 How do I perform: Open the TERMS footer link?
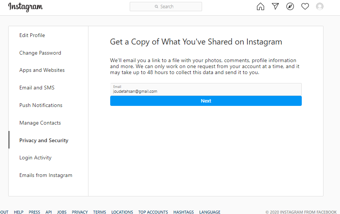[x=100, y=212]
